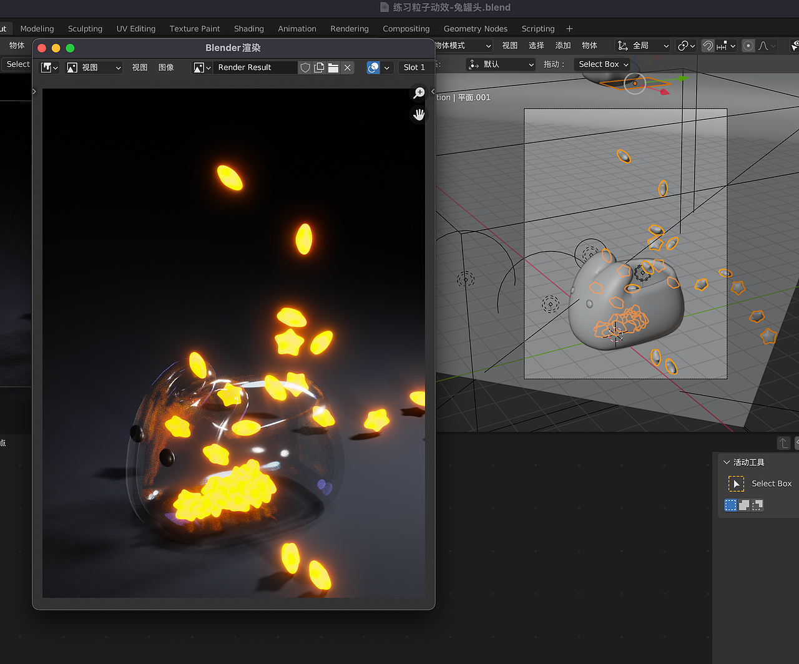799x664 pixels.
Task: Select the Select Box tool icon in active tool panel
Action: (736, 484)
